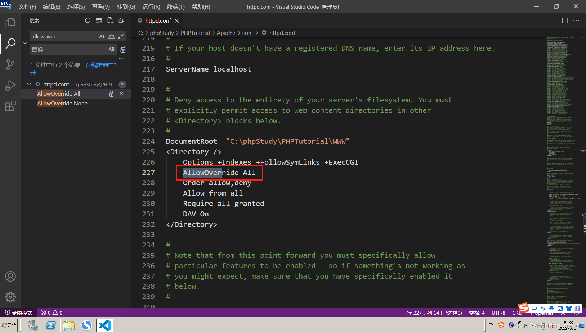
Task: Open the Source Control view
Action: 10,65
